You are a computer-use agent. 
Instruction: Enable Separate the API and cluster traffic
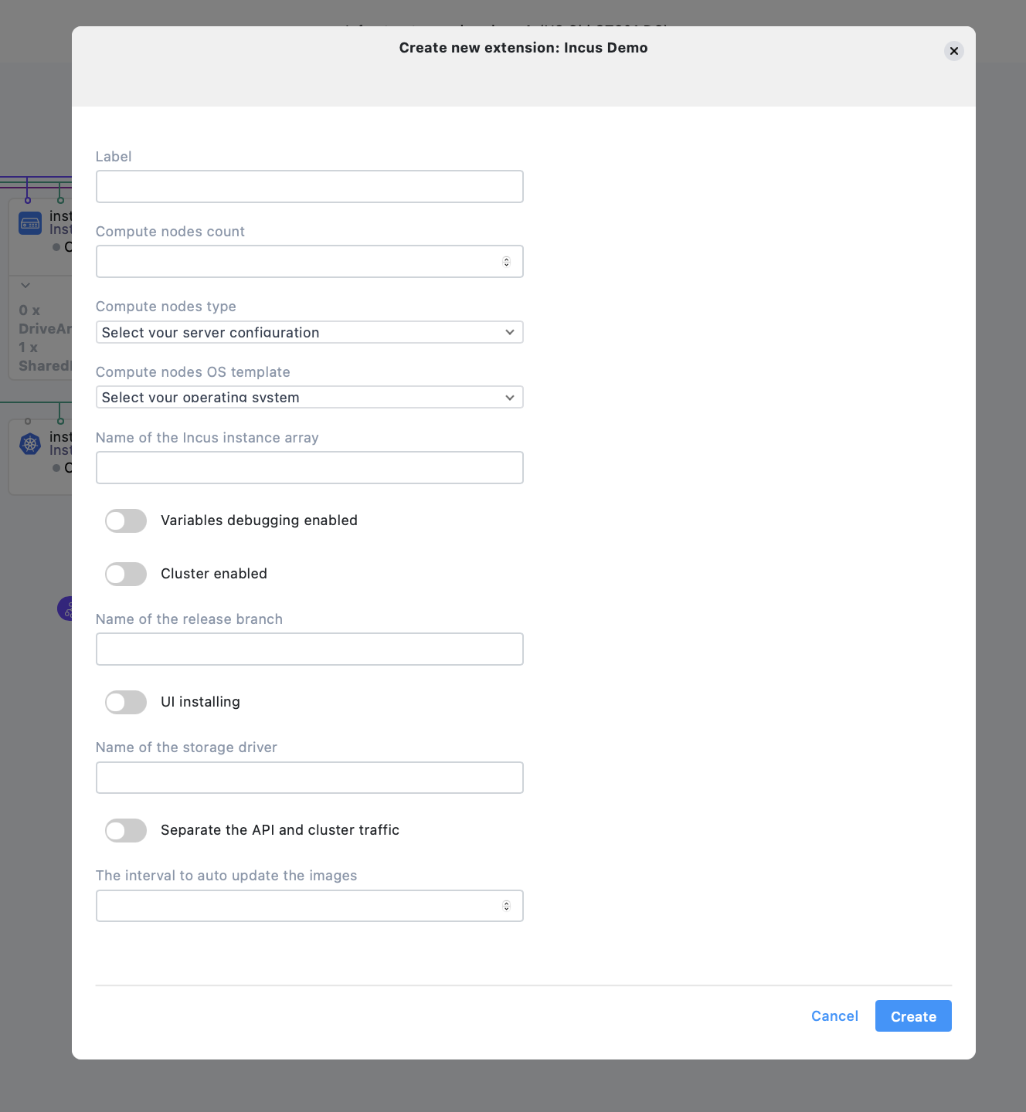point(126,831)
